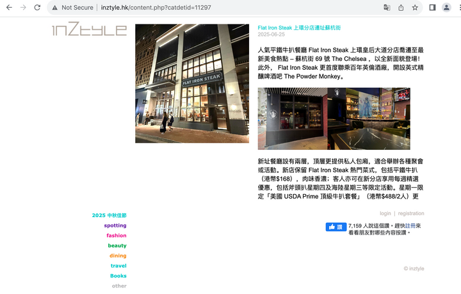Reload the page with the refresh icon

point(37,7)
